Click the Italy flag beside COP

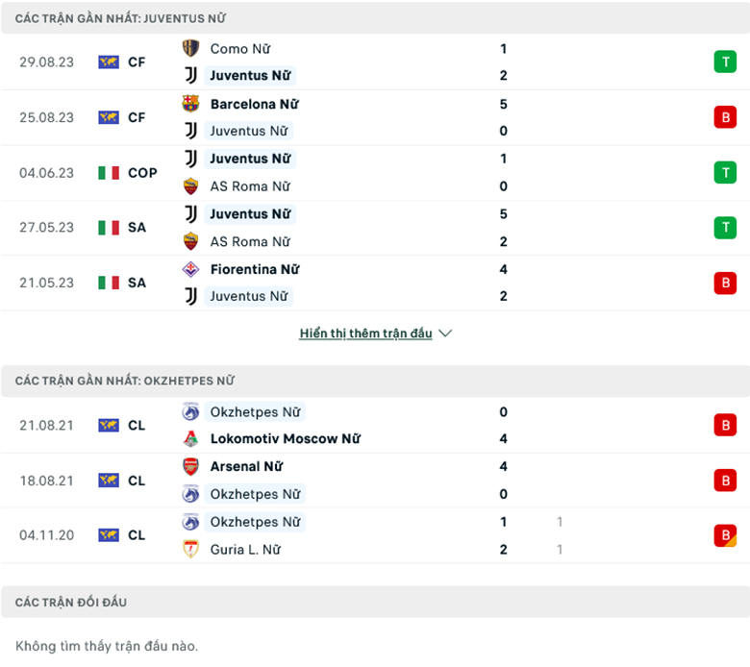tap(109, 173)
